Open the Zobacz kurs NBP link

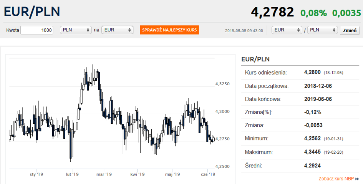pyautogui.click(x=336, y=179)
